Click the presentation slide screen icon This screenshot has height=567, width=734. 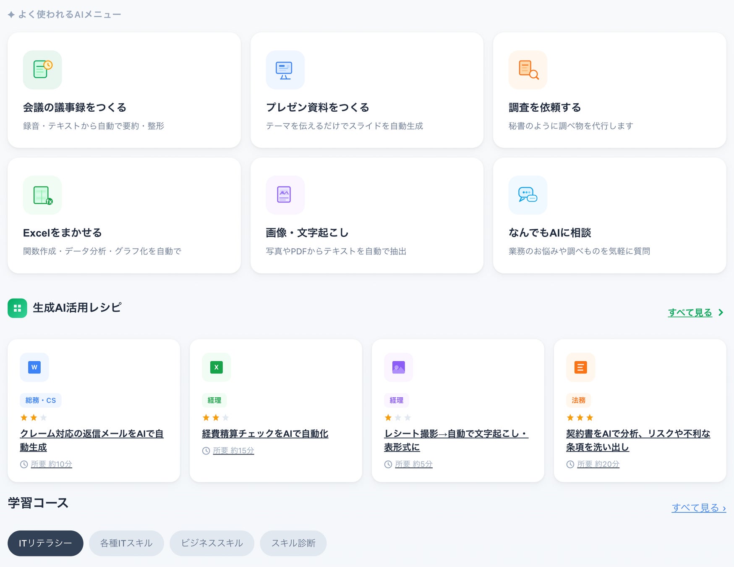tap(285, 70)
